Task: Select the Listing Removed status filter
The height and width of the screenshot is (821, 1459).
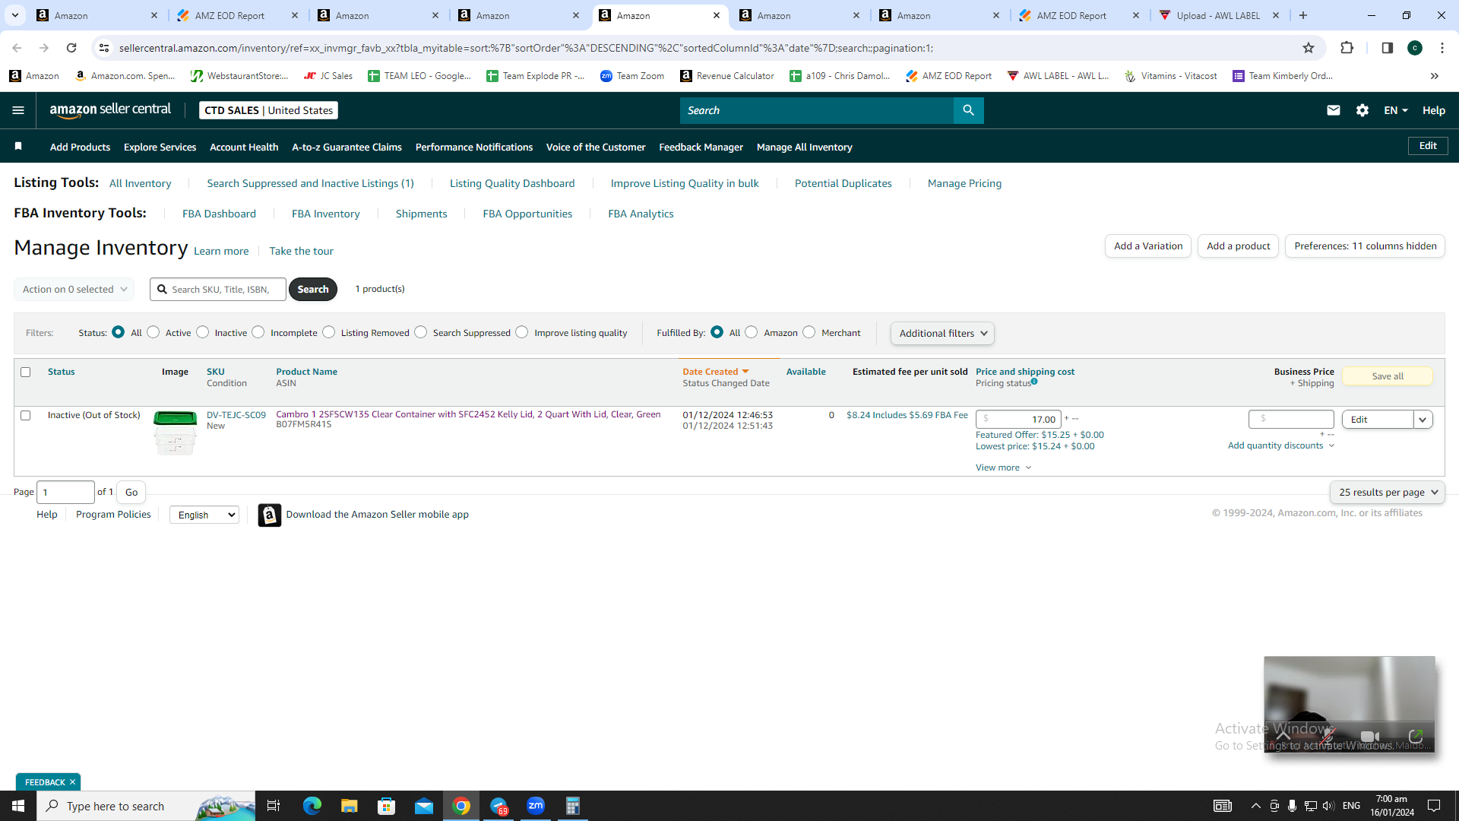Action: click(329, 332)
